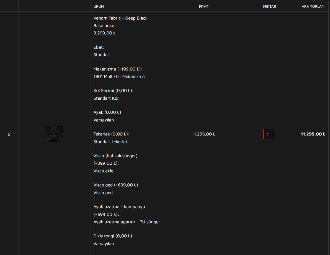The height and width of the screenshot is (255, 330).
Task: Click the Kol Seçimi option label
Action: coord(113,91)
